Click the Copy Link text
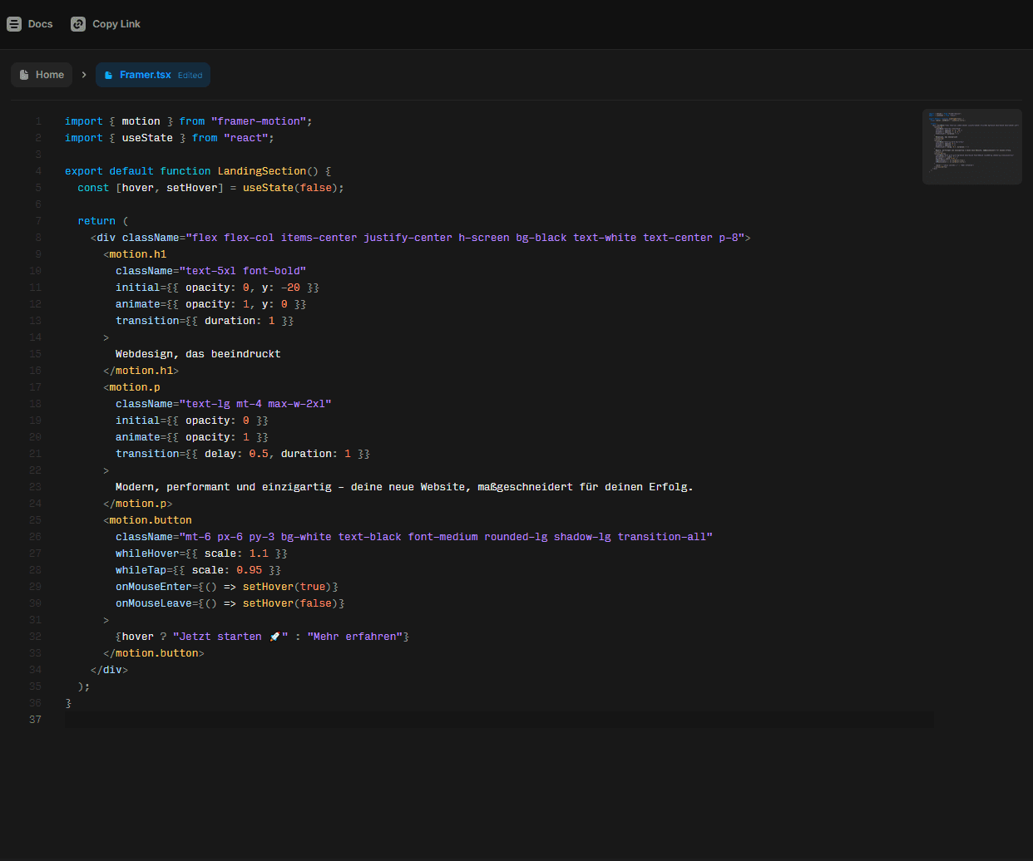Viewport: 1033px width, 861px height. tap(116, 24)
